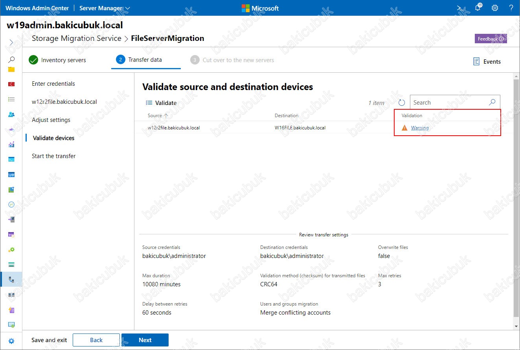The height and width of the screenshot is (350, 520).
Task: Expand the tools sidebar with the chevron
Action: click(11, 42)
